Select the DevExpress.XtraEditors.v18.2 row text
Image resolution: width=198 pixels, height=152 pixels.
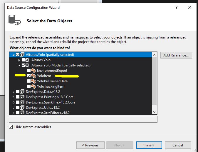[48, 113]
